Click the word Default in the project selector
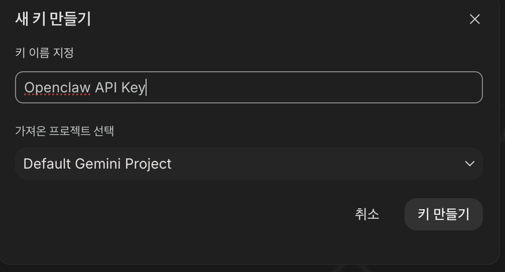 click(x=48, y=164)
